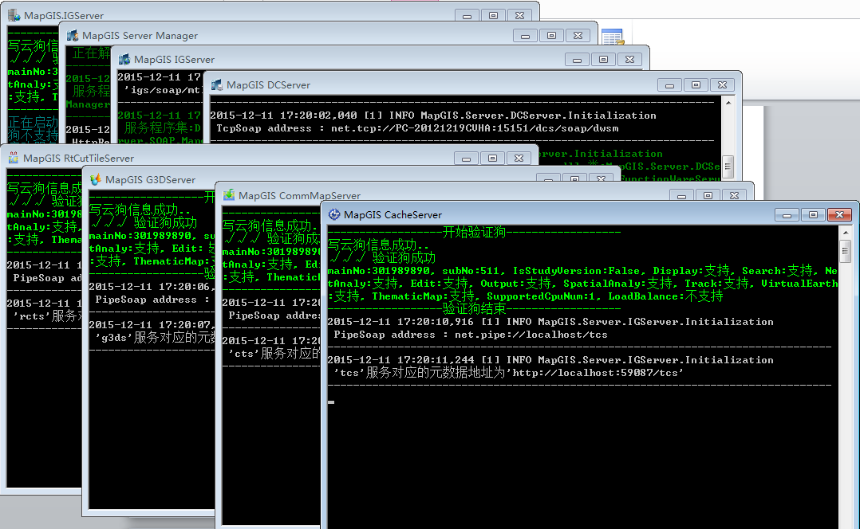Click the '17:20:11,244' log line in CacheServer
Image resolution: width=860 pixels, height=529 pixels.
[550, 360]
